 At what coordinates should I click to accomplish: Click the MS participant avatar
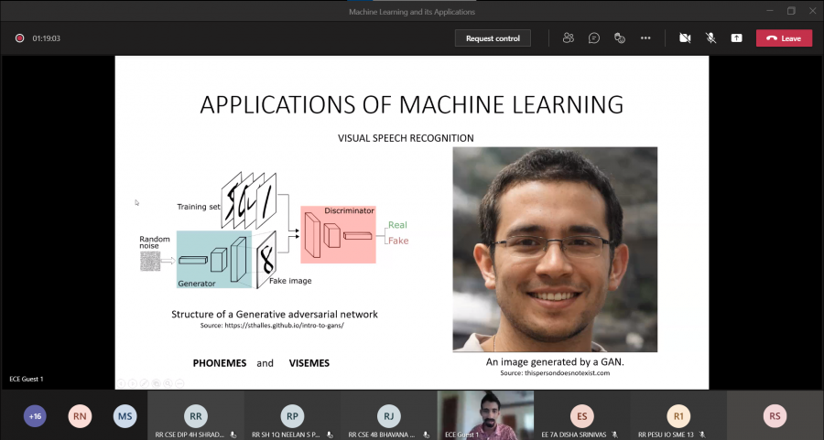tap(125, 416)
